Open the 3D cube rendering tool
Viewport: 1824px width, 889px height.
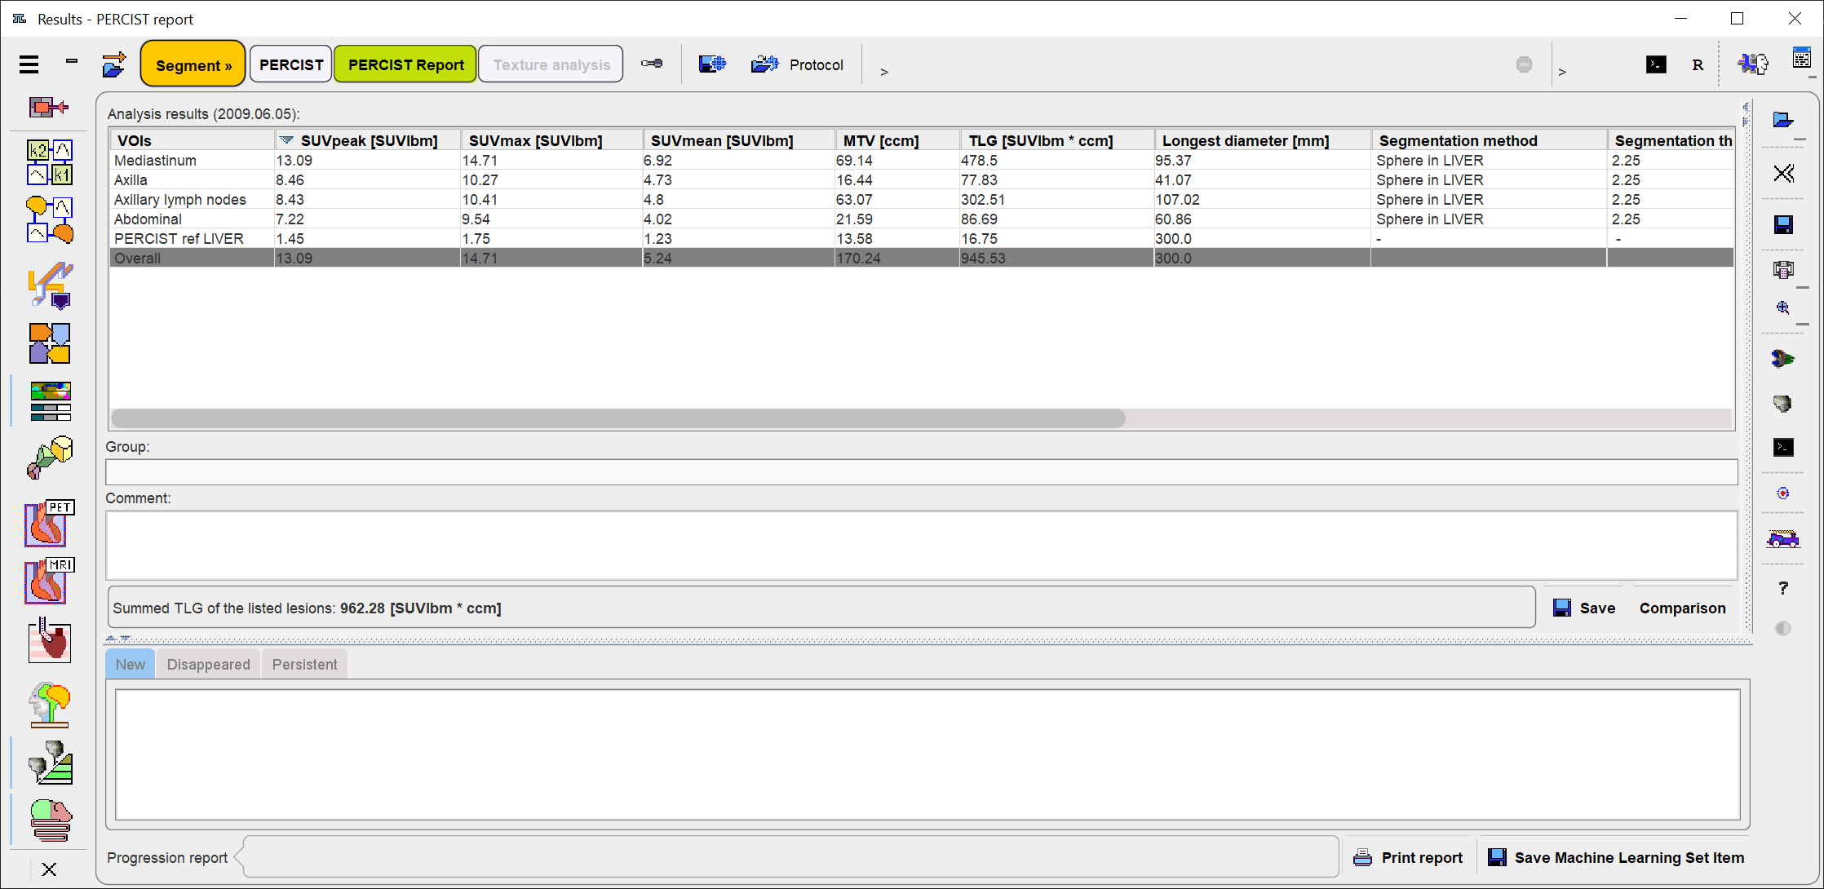(50, 458)
